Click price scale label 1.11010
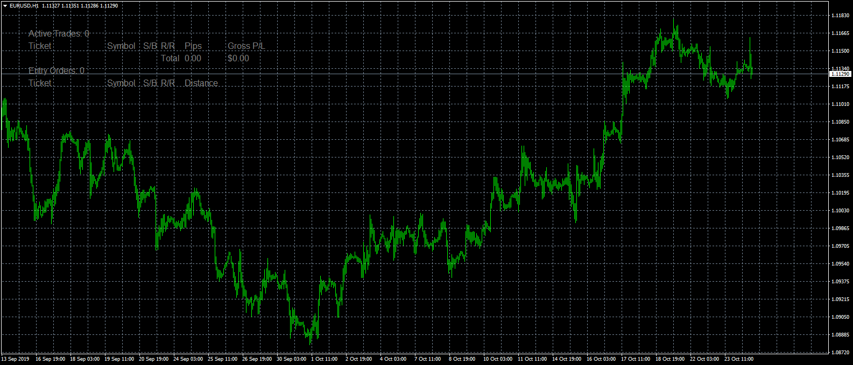The width and height of the screenshot is (853, 365). (x=840, y=104)
